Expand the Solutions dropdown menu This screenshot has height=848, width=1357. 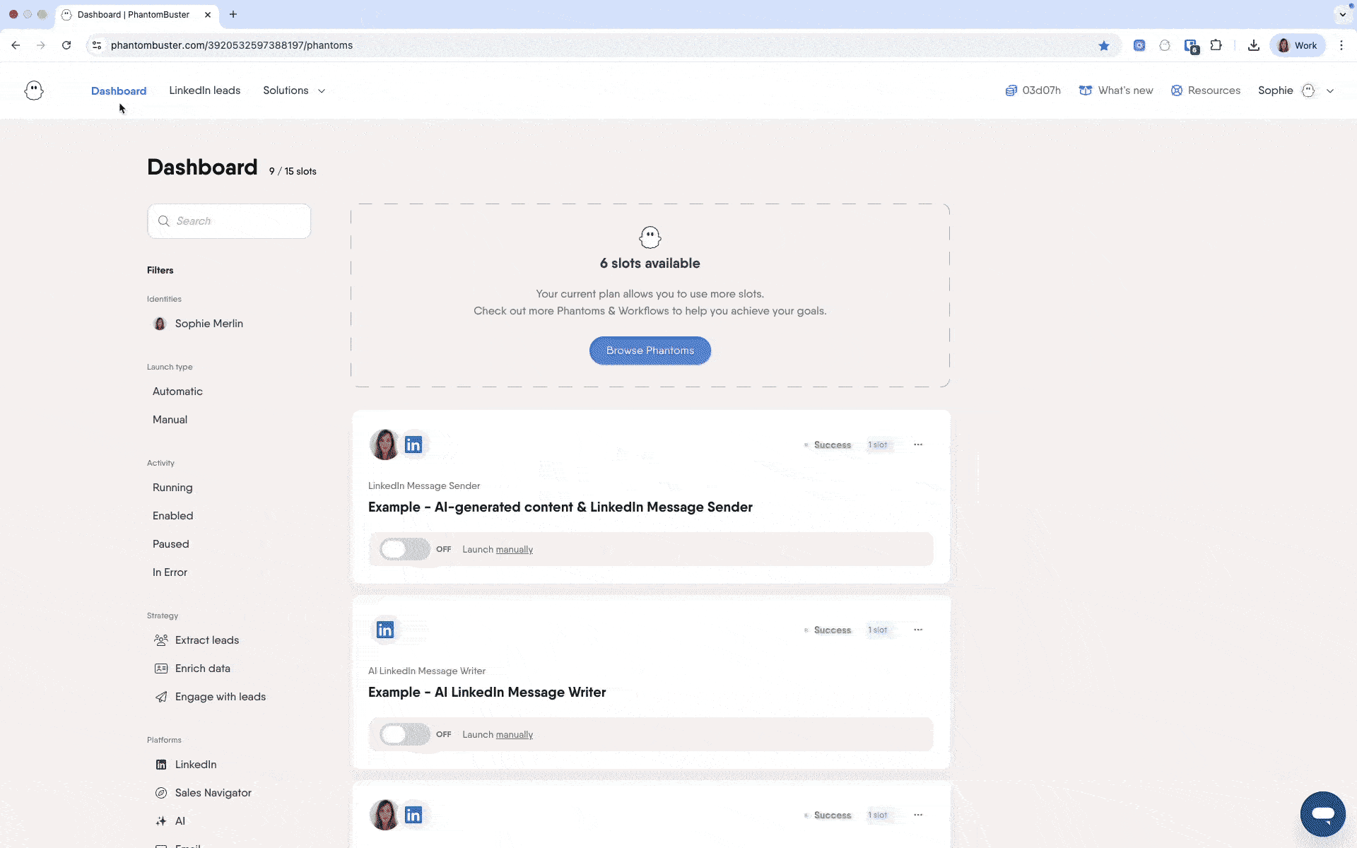coord(294,90)
